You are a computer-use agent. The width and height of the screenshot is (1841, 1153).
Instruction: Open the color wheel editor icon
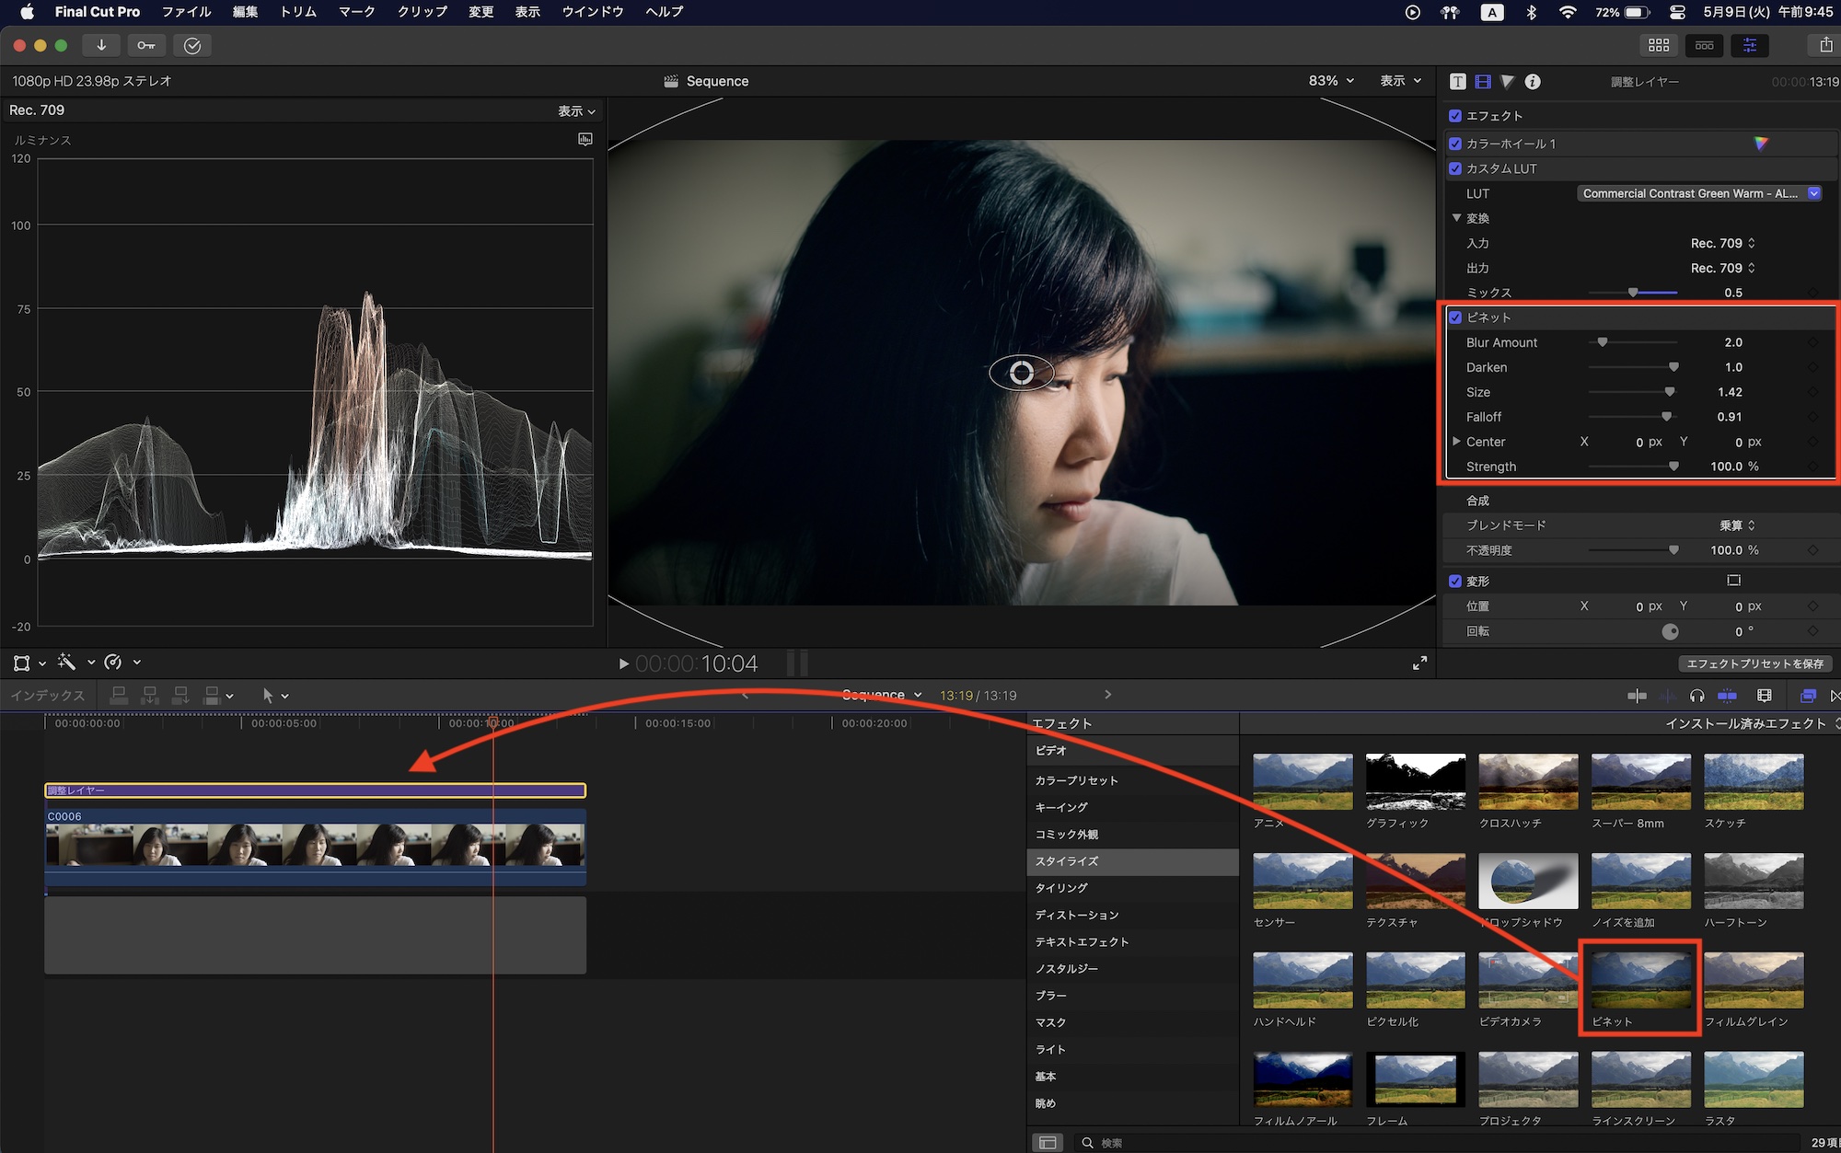tap(1760, 144)
